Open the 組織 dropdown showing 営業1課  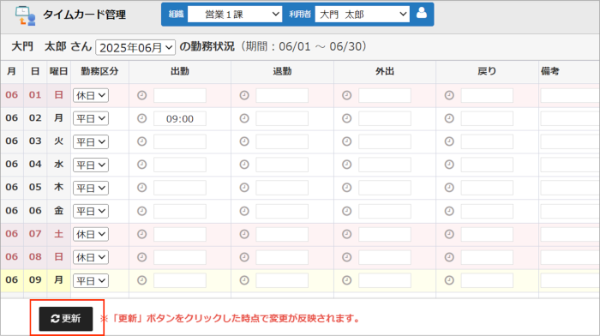[235, 15]
